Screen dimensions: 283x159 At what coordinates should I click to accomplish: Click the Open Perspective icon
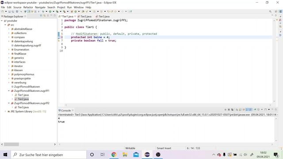coord(276,11)
